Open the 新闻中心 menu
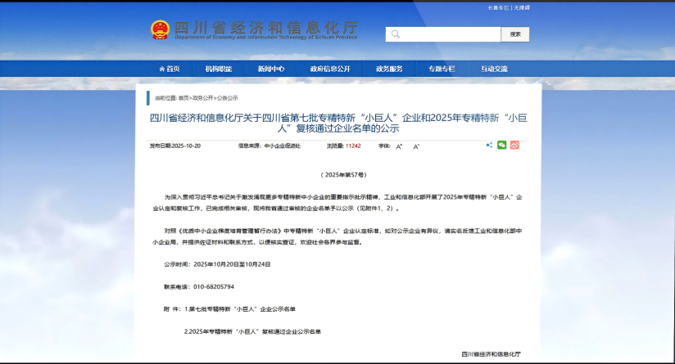 [x=271, y=69]
